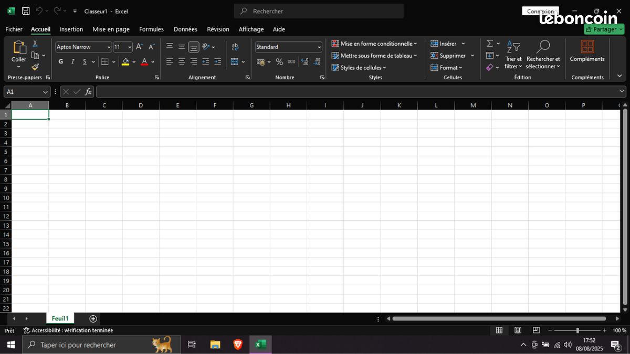Switch to the Insertion tab
Image resolution: width=630 pixels, height=354 pixels.
coord(71,29)
